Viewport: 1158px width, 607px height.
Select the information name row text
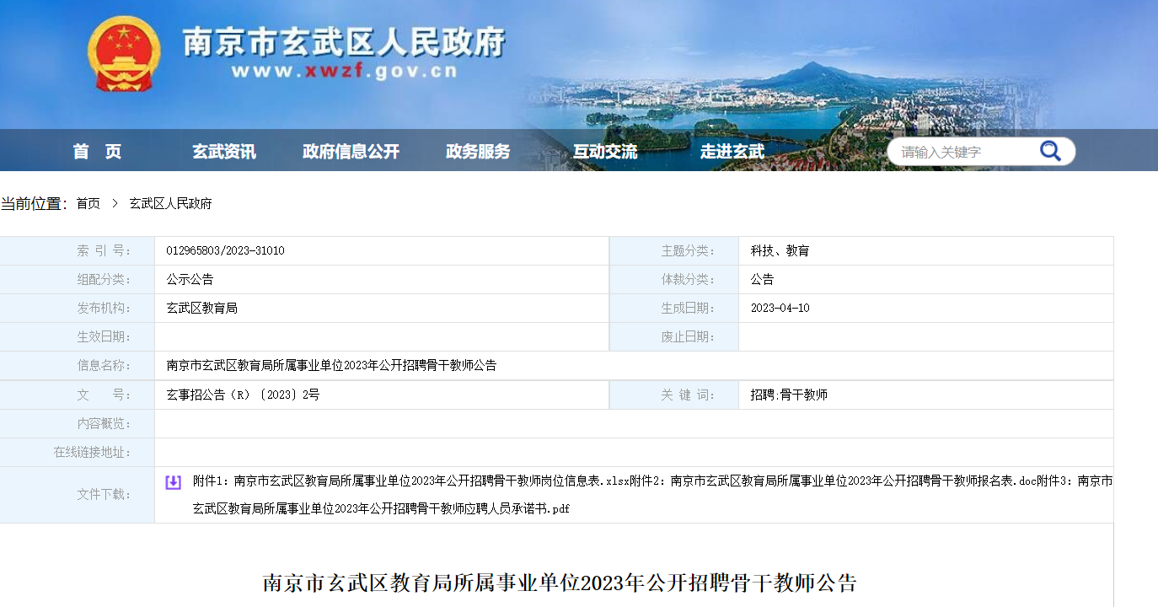coord(332,366)
